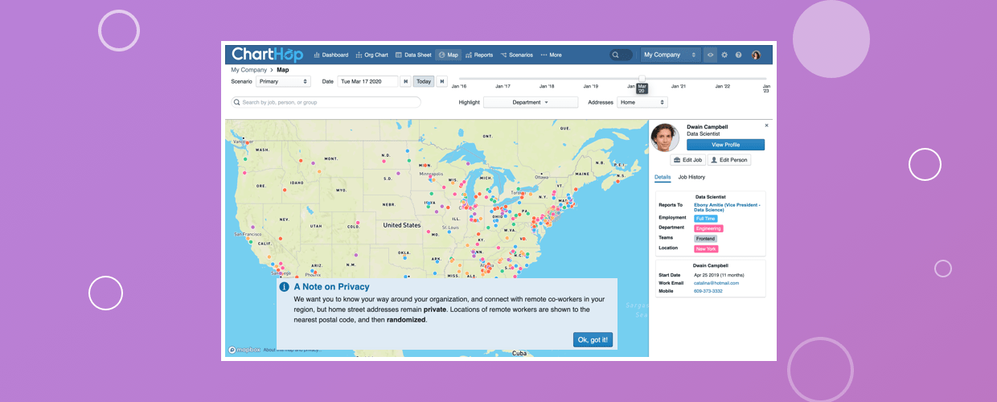997x402 pixels.
Task: Toggle the eye visibility icon in the header
Action: (710, 55)
